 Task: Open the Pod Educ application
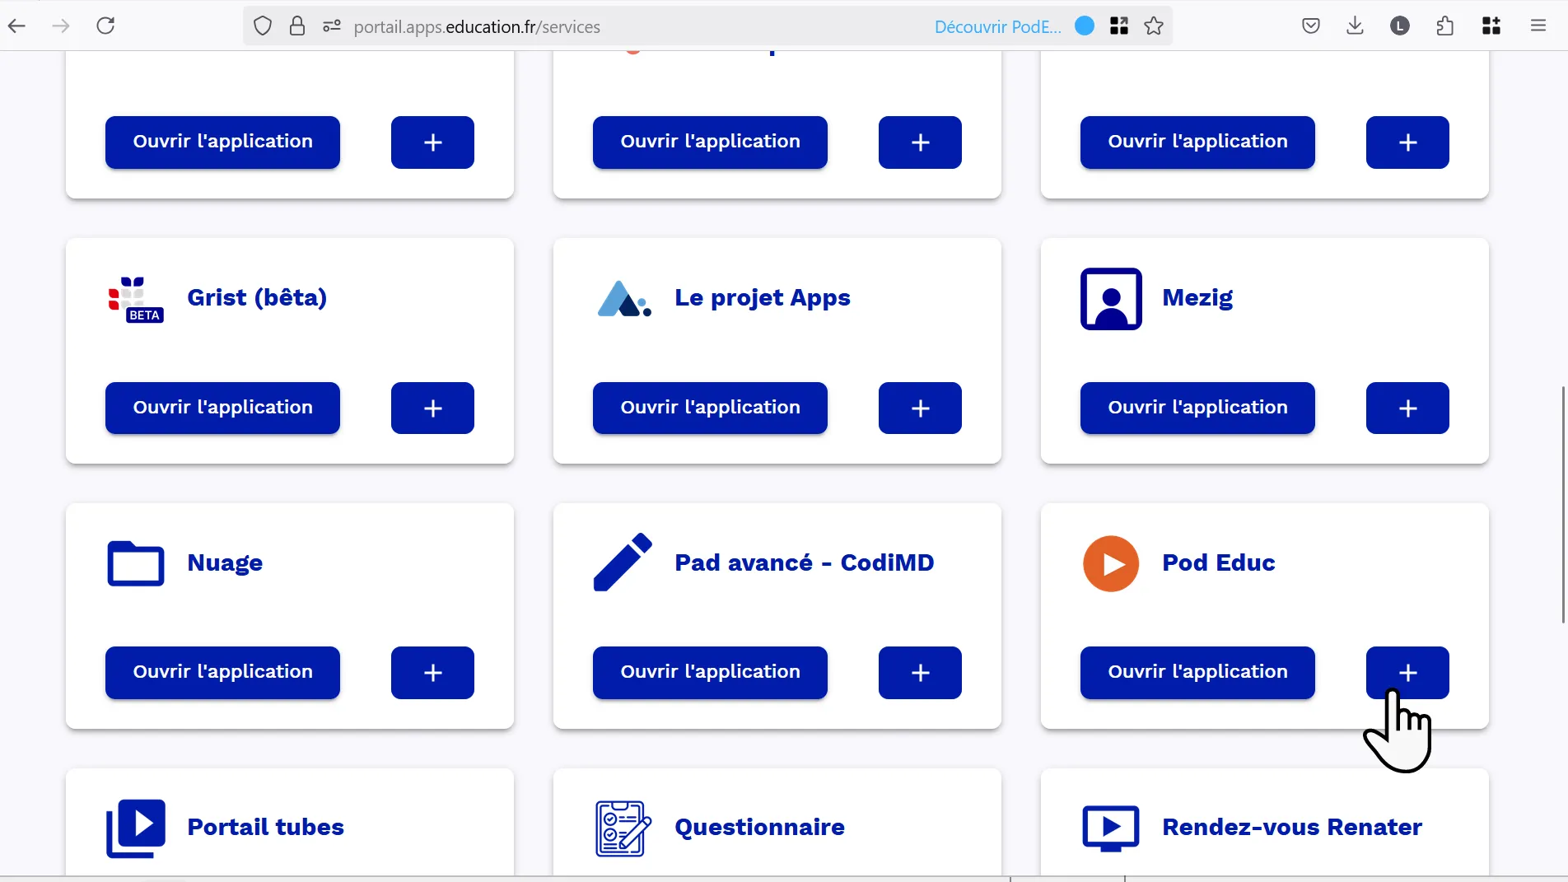[1197, 672]
